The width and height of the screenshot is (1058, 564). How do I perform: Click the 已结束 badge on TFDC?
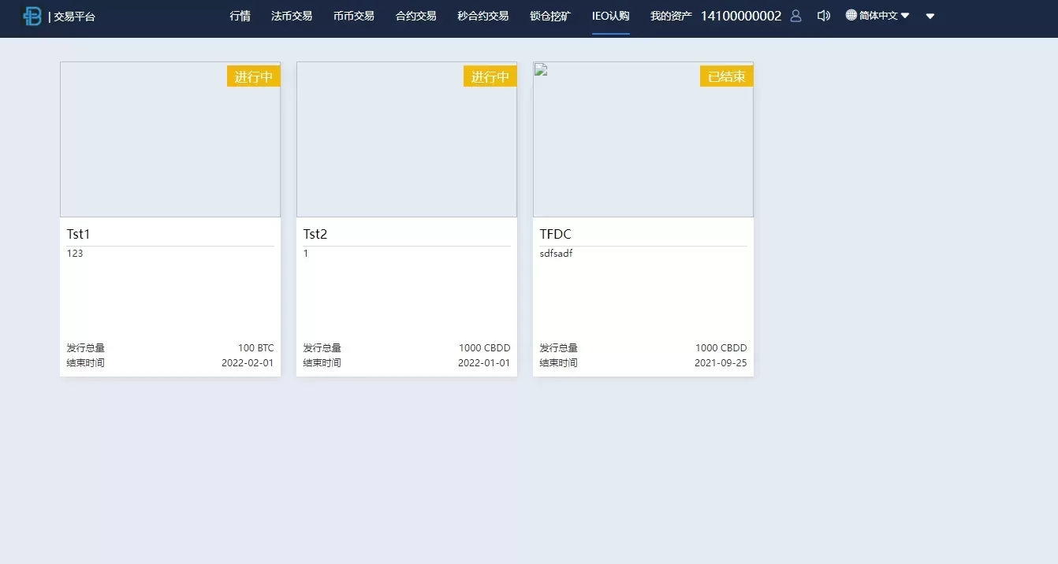pyautogui.click(x=726, y=76)
